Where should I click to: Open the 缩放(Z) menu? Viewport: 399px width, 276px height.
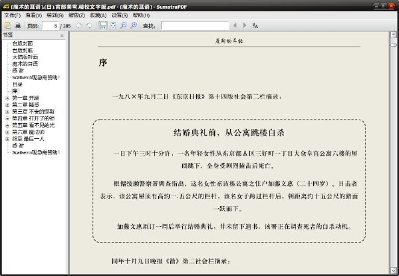76,15
